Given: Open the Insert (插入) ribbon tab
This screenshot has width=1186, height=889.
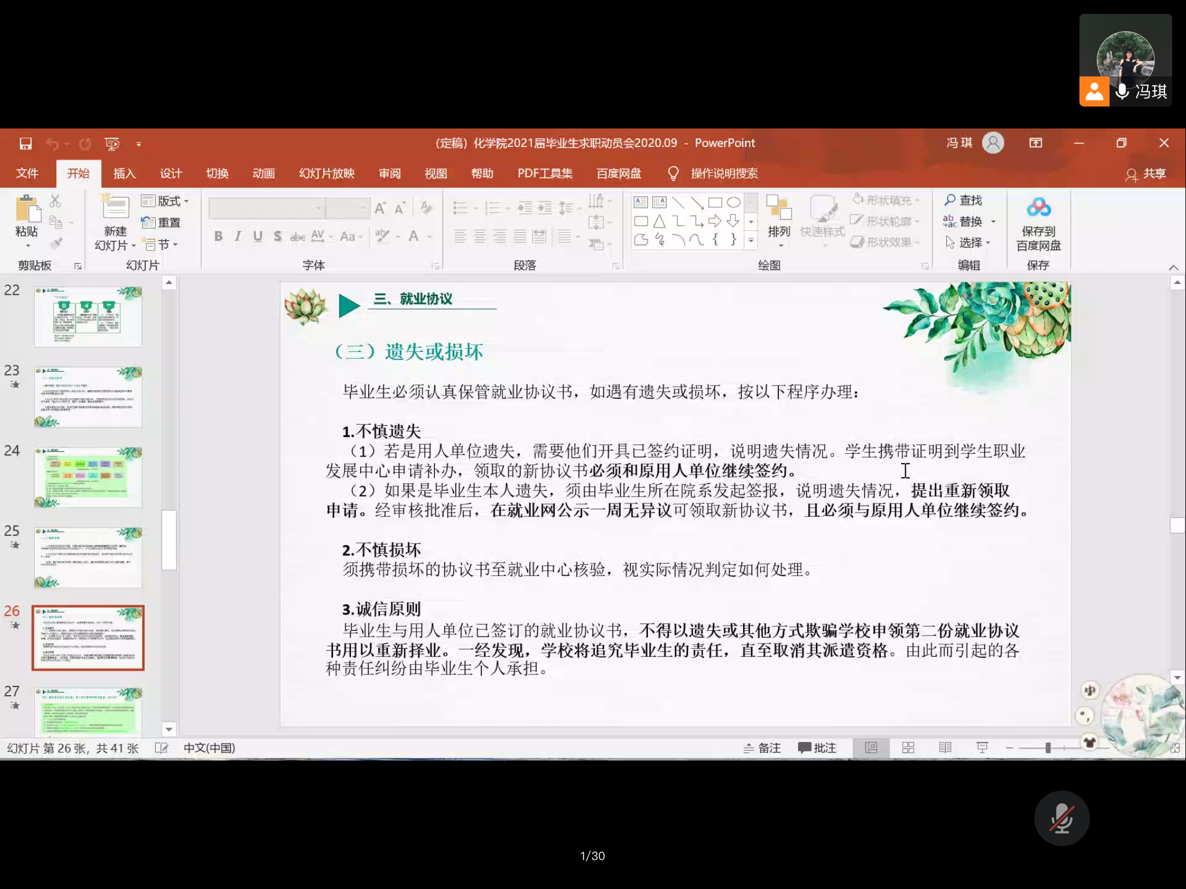Looking at the screenshot, I should [x=124, y=174].
